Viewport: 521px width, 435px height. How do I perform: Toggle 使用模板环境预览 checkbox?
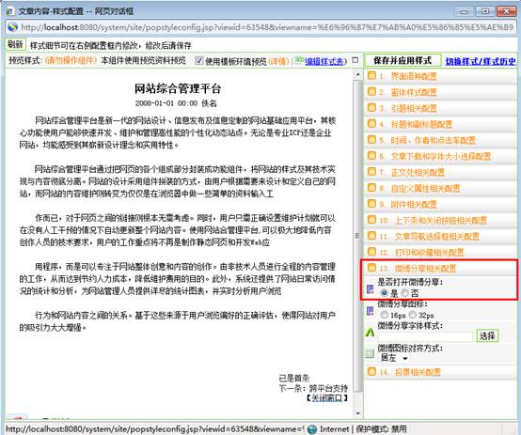click(x=198, y=61)
